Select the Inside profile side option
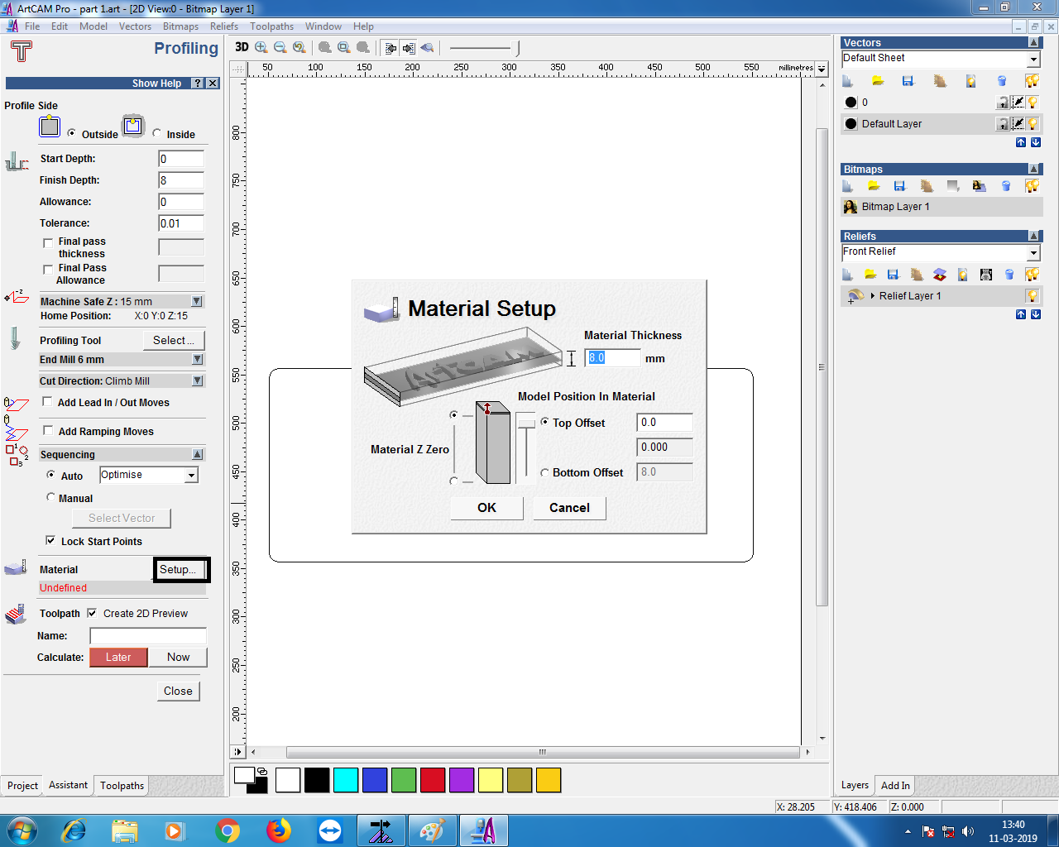1059x847 pixels. (x=157, y=133)
